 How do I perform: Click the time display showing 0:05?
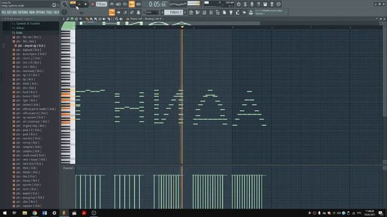click(x=158, y=4)
